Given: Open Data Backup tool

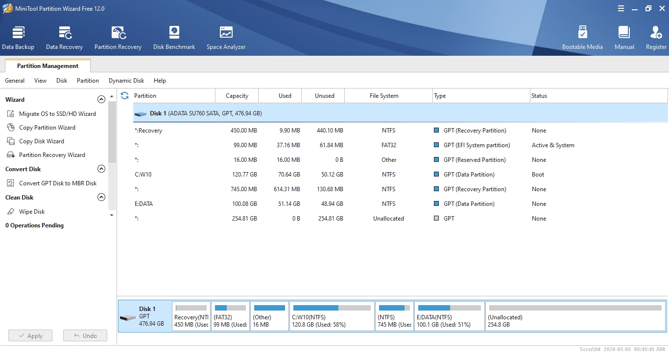Looking at the screenshot, I should [x=18, y=38].
